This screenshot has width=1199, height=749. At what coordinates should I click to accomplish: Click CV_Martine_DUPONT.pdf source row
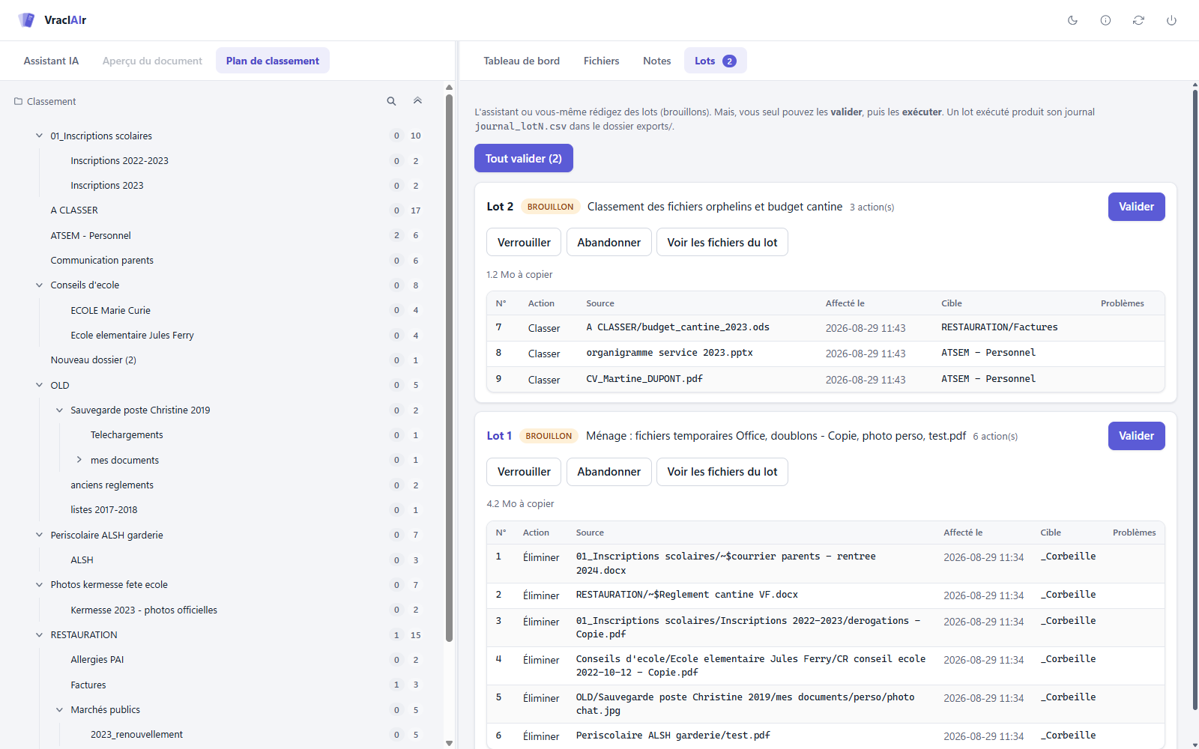(825, 380)
